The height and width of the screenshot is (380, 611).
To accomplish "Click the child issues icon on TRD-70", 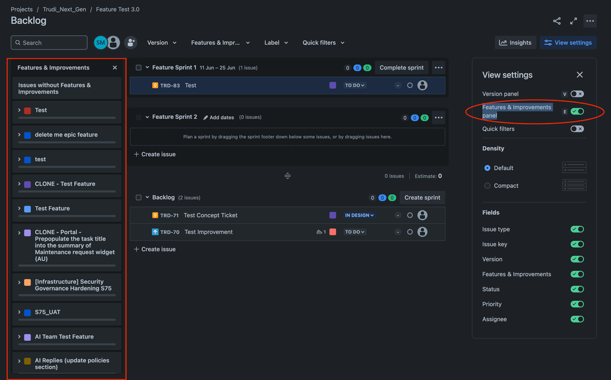I will point(319,232).
